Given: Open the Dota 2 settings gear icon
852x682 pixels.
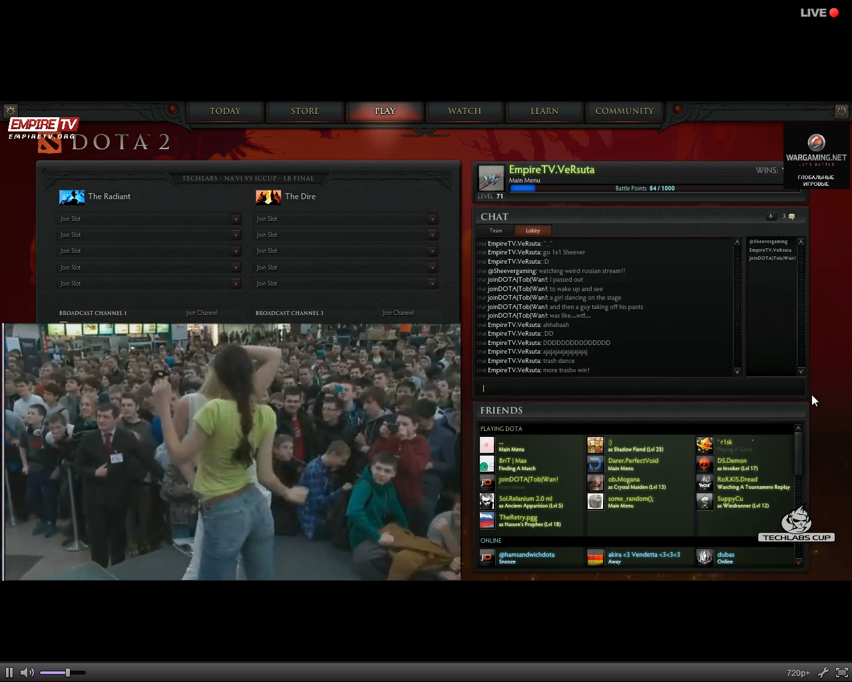Looking at the screenshot, I should coord(9,111).
